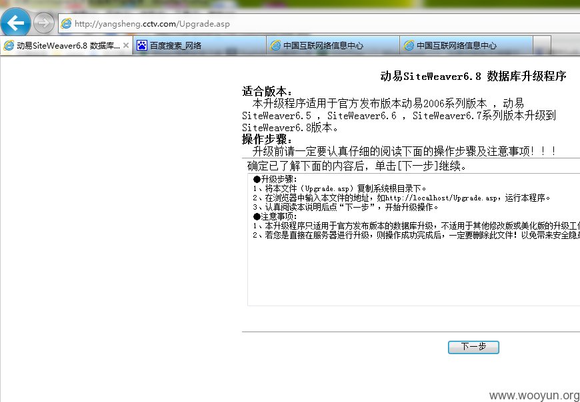Image resolution: width=580 pixels, height=402 pixels.
Task: Close the 动易SiteWeaver6.8 tab
Action: coord(126,45)
